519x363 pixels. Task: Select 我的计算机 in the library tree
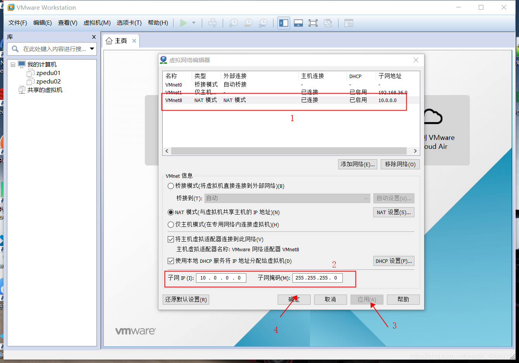point(42,65)
